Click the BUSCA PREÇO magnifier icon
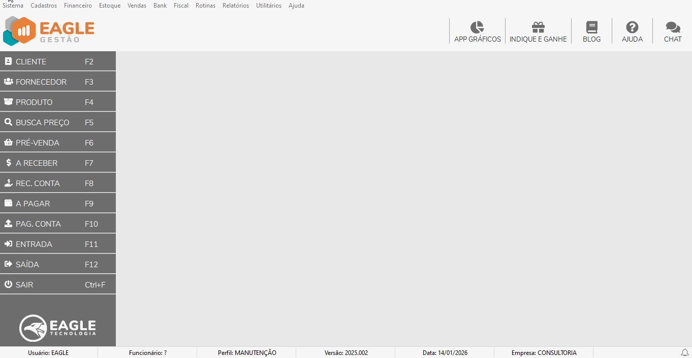Screen dimensions: 692x358 point(8,122)
